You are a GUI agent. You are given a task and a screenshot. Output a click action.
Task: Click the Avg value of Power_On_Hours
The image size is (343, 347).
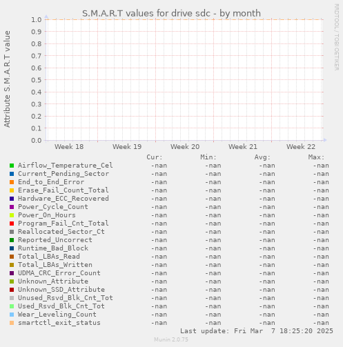click(x=267, y=215)
